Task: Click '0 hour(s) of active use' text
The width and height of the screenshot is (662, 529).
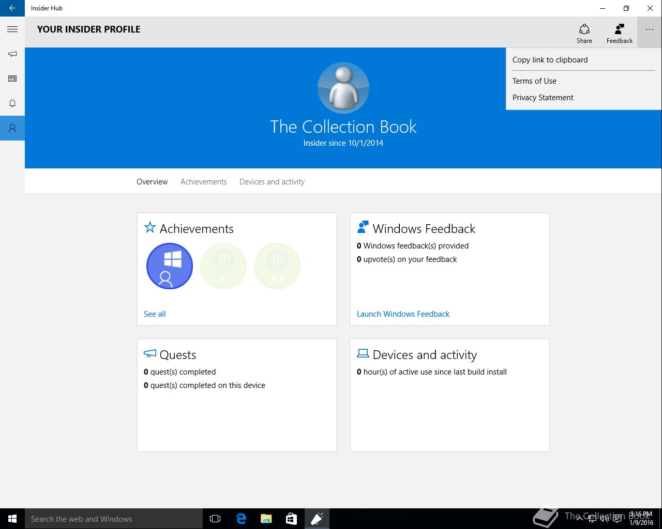Action: [432, 372]
